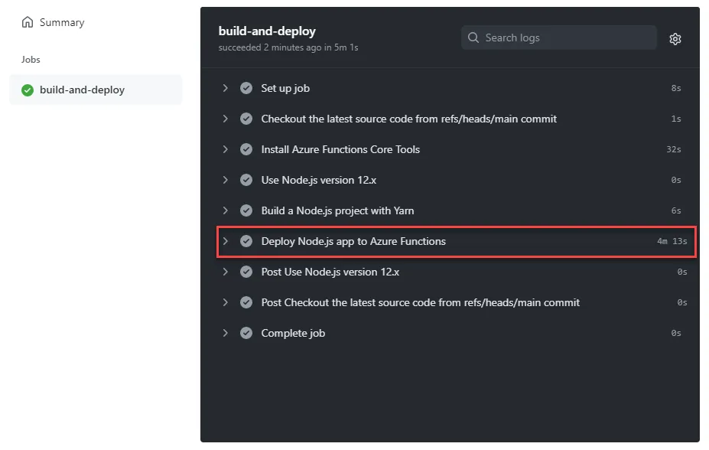Click the checkmark icon beside Install Azure Functions Core Tools
The height and width of the screenshot is (450, 709).
click(246, 149)
